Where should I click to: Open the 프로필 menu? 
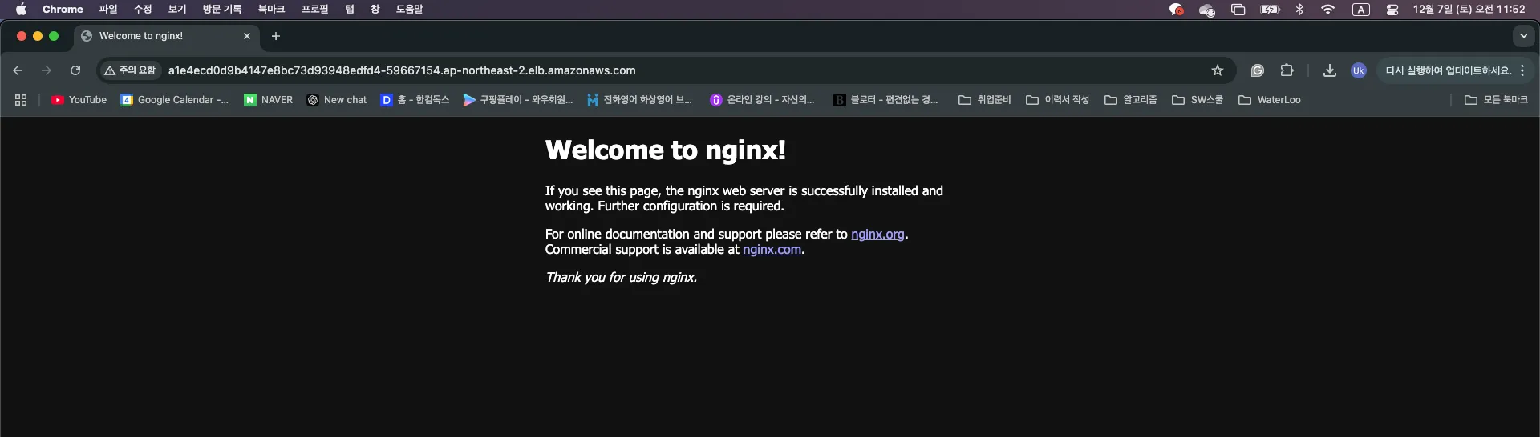314,10
